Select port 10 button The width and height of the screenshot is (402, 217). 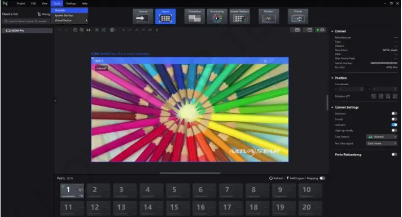tap(311, 191)
